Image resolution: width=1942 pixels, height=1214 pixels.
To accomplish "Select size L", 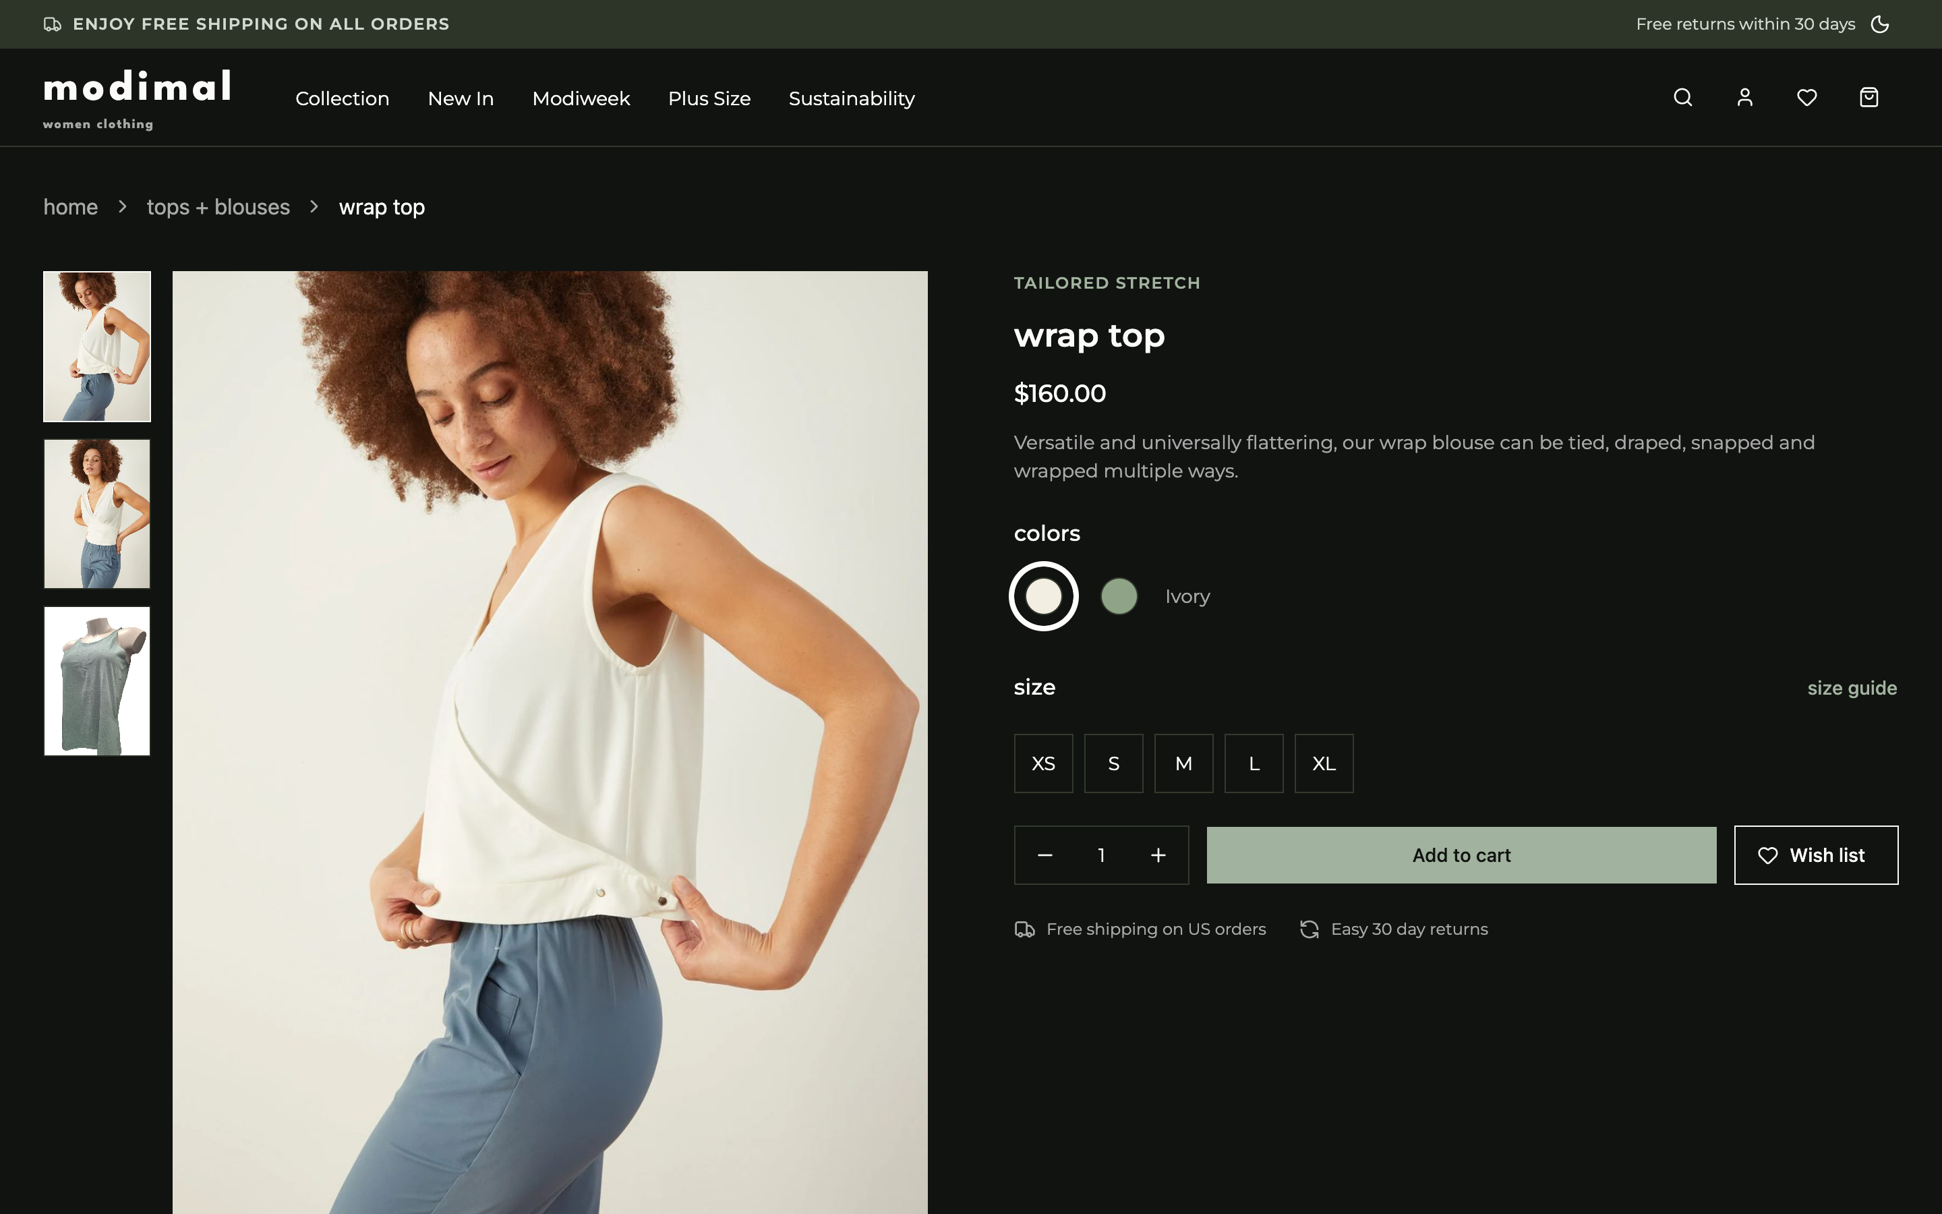I will pyautogui.click(x=1254, y=763).
